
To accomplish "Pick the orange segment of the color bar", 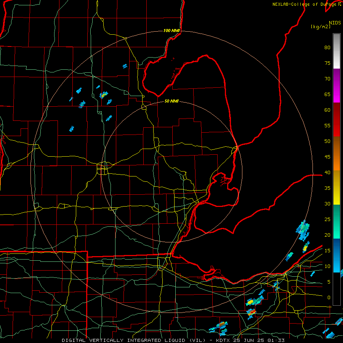I will coord(337,154).
